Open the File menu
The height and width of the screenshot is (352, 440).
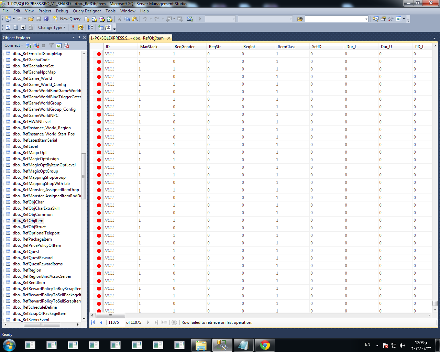(x=5, y=11)
